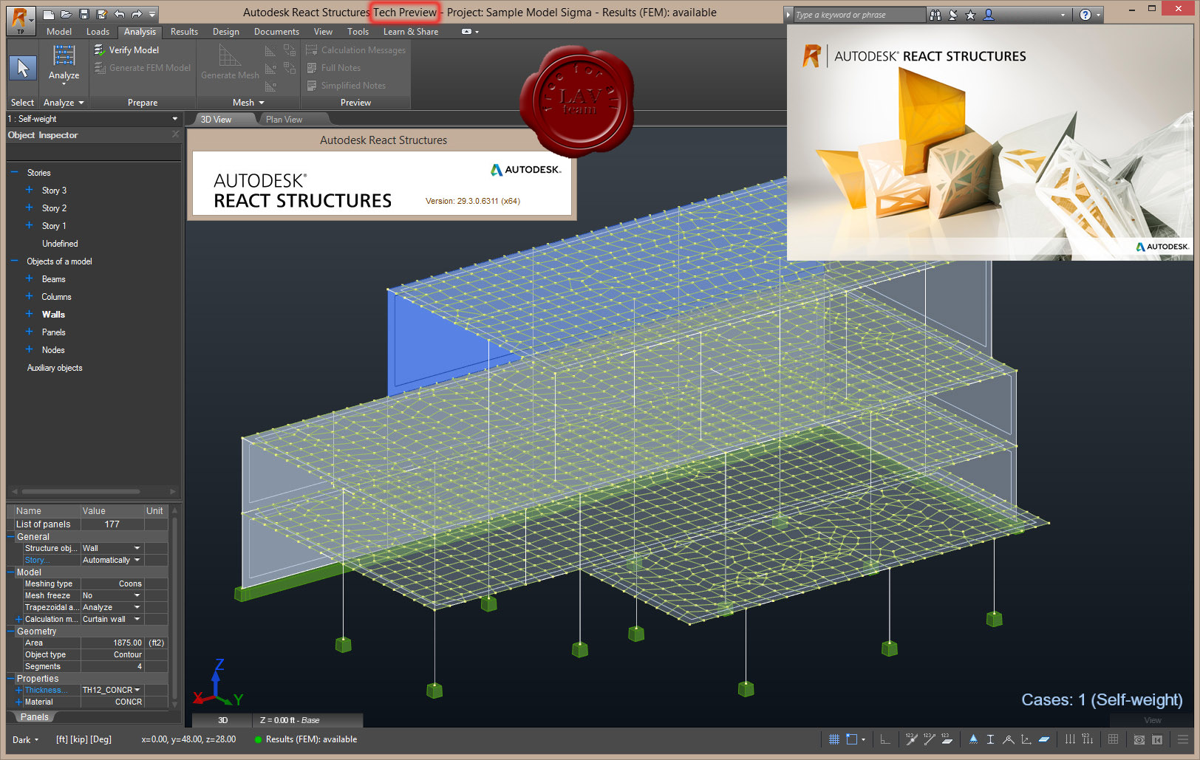Click the releases symbol icon in status bar
Viewport: 1200px width, 760px height.
click(x=1009, y=739)
